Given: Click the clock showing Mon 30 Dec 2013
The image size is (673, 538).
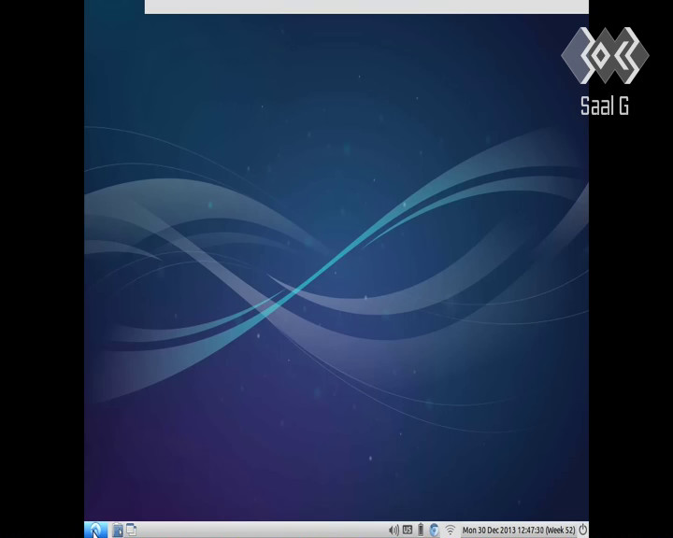Looking at the screenshot, I should coord(519,531).
